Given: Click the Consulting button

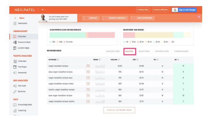Looking at the screenshot, I should (143, 10).
